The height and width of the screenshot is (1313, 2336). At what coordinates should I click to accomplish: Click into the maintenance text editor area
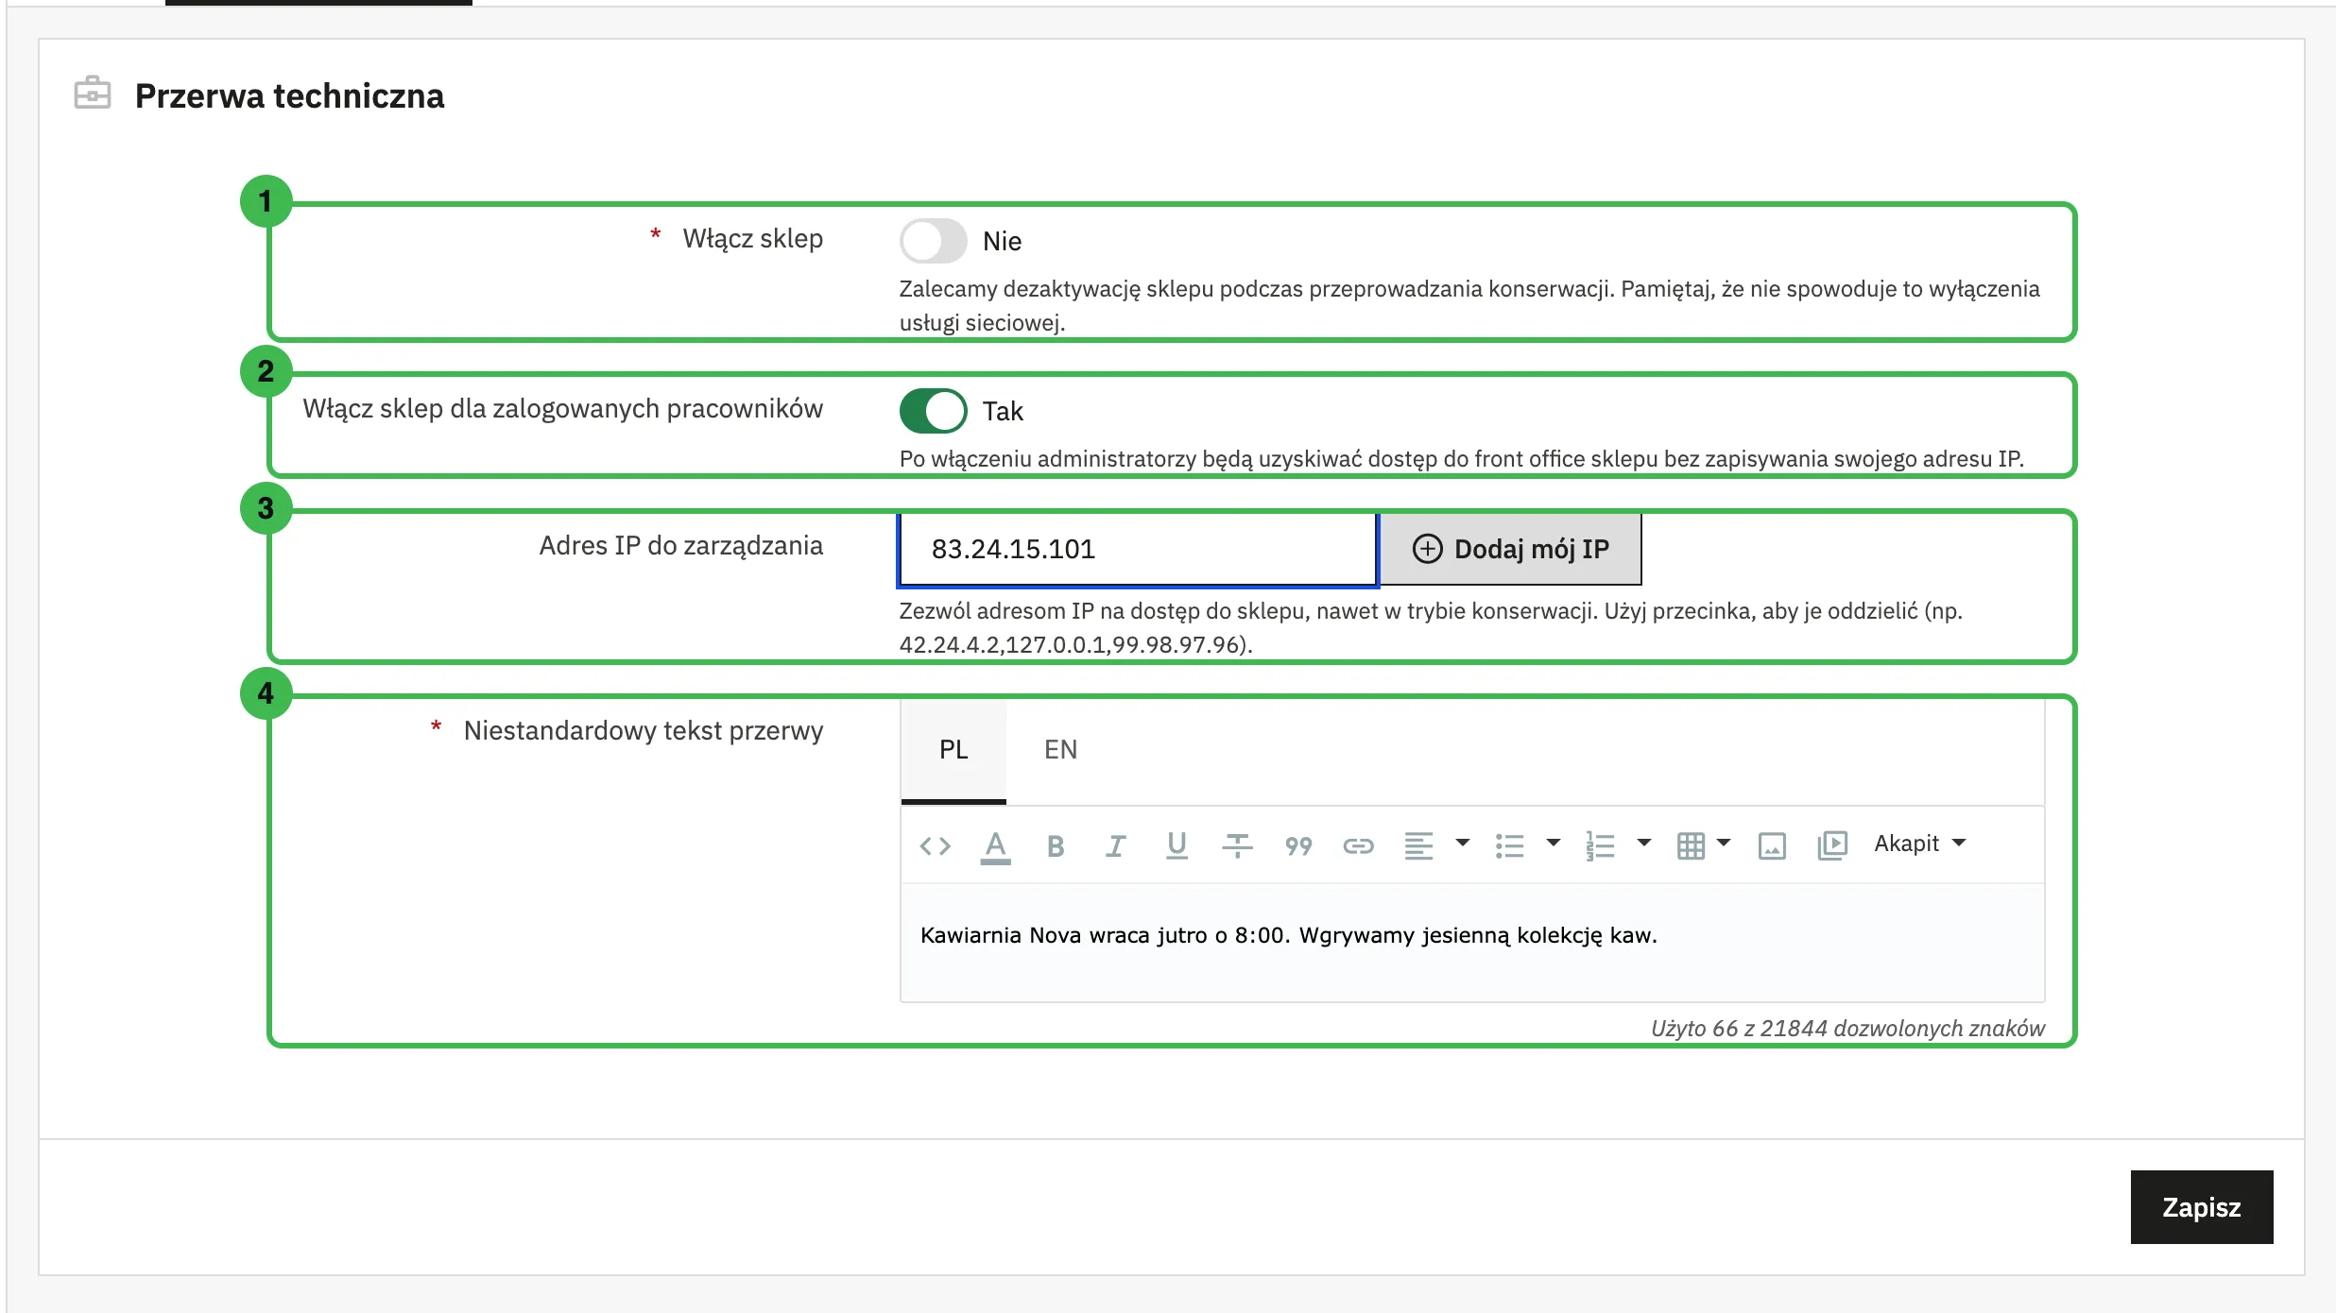pos(1472,943)
